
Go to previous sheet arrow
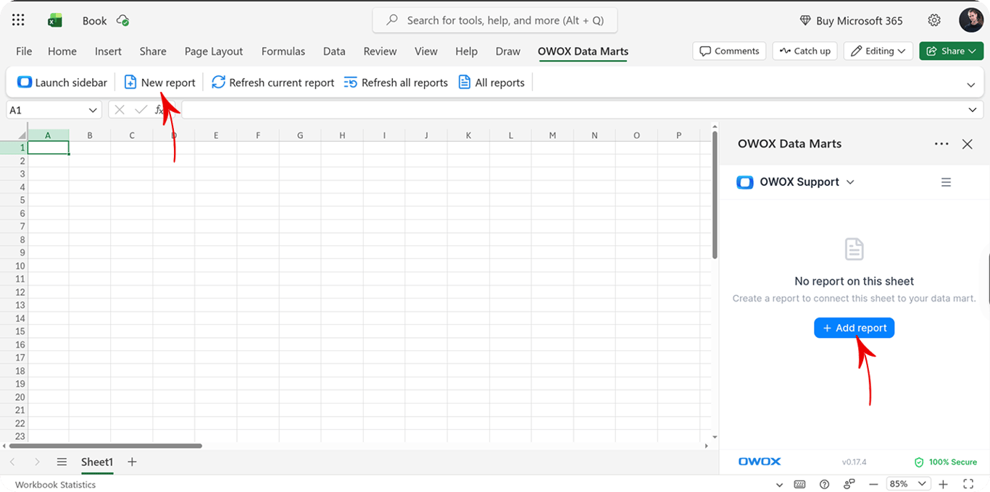tap(13, 462)
